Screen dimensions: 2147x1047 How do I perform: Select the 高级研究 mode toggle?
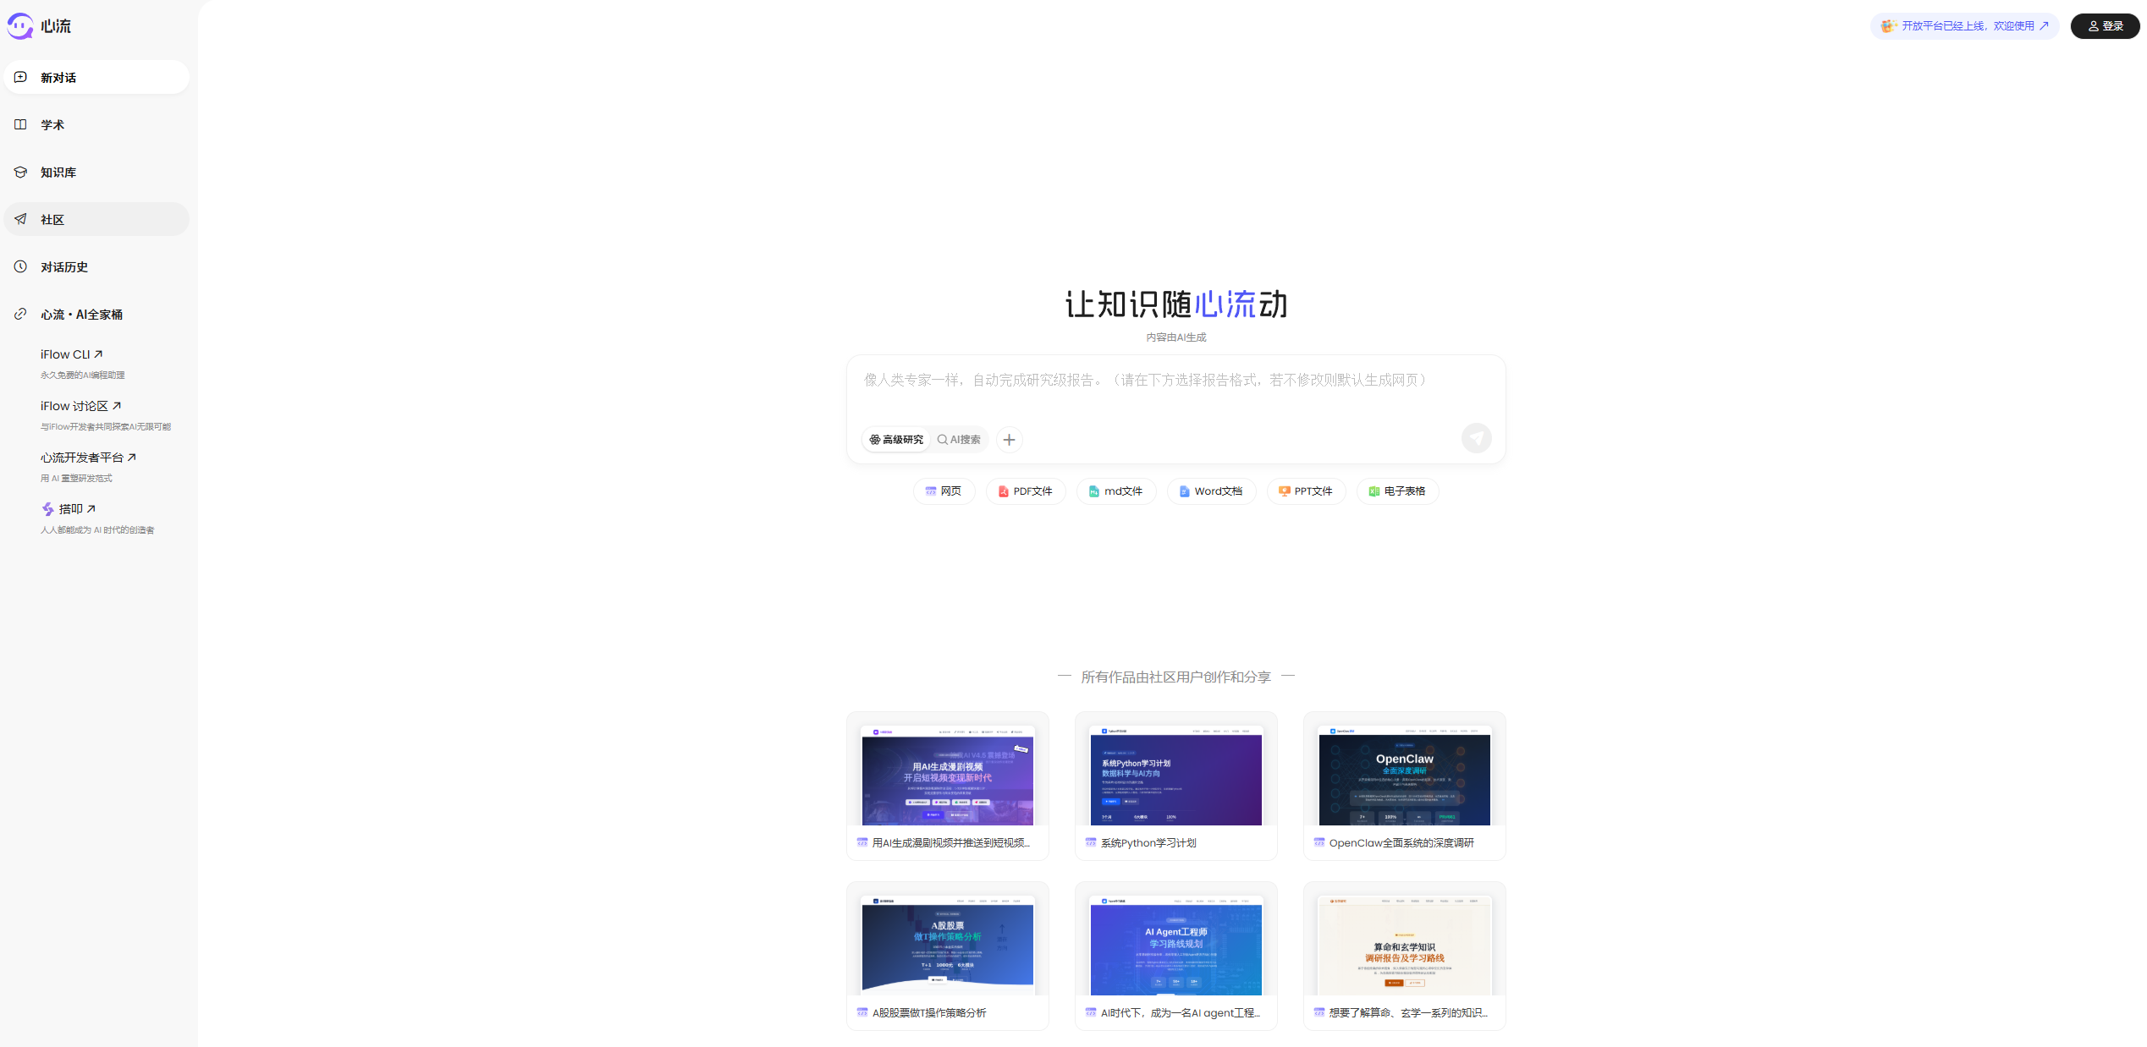pos(896,440)
